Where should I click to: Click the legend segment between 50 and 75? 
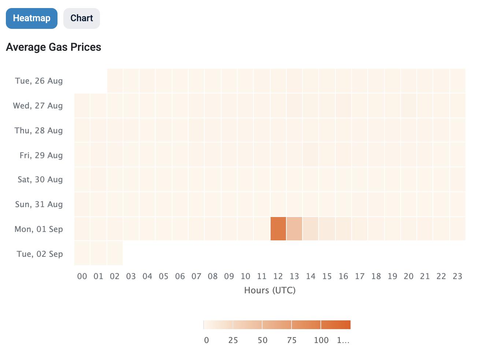(x=277, y=325)
